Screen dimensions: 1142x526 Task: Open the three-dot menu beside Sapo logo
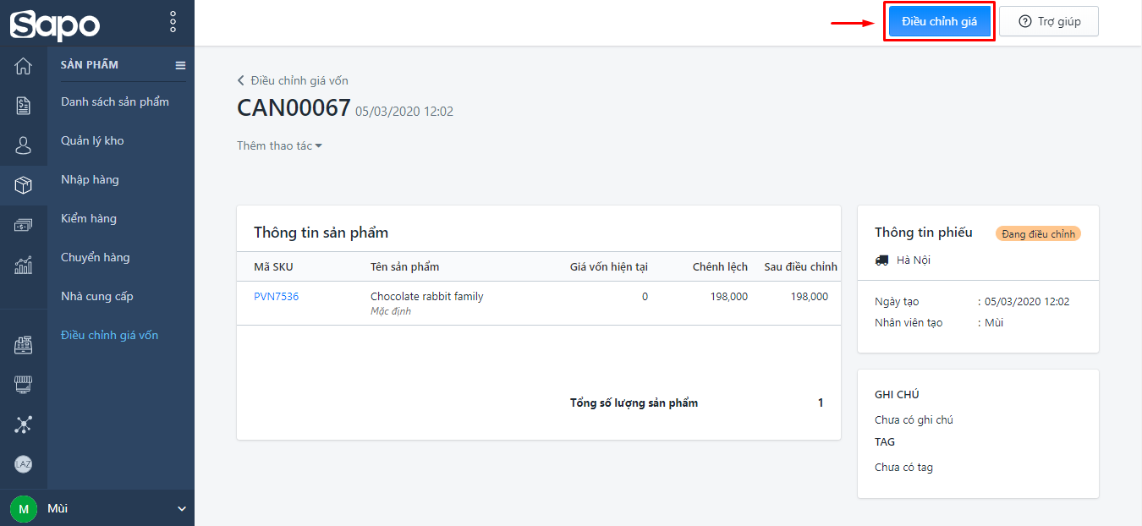click(173, 22)
